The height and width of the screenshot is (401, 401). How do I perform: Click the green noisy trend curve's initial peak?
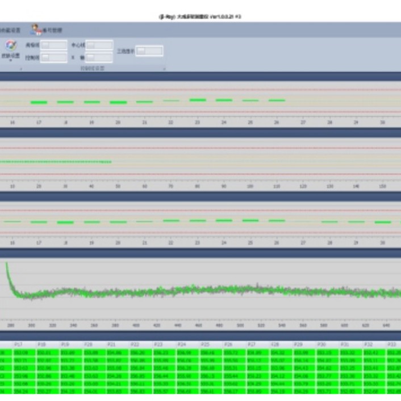click(7, 264)
